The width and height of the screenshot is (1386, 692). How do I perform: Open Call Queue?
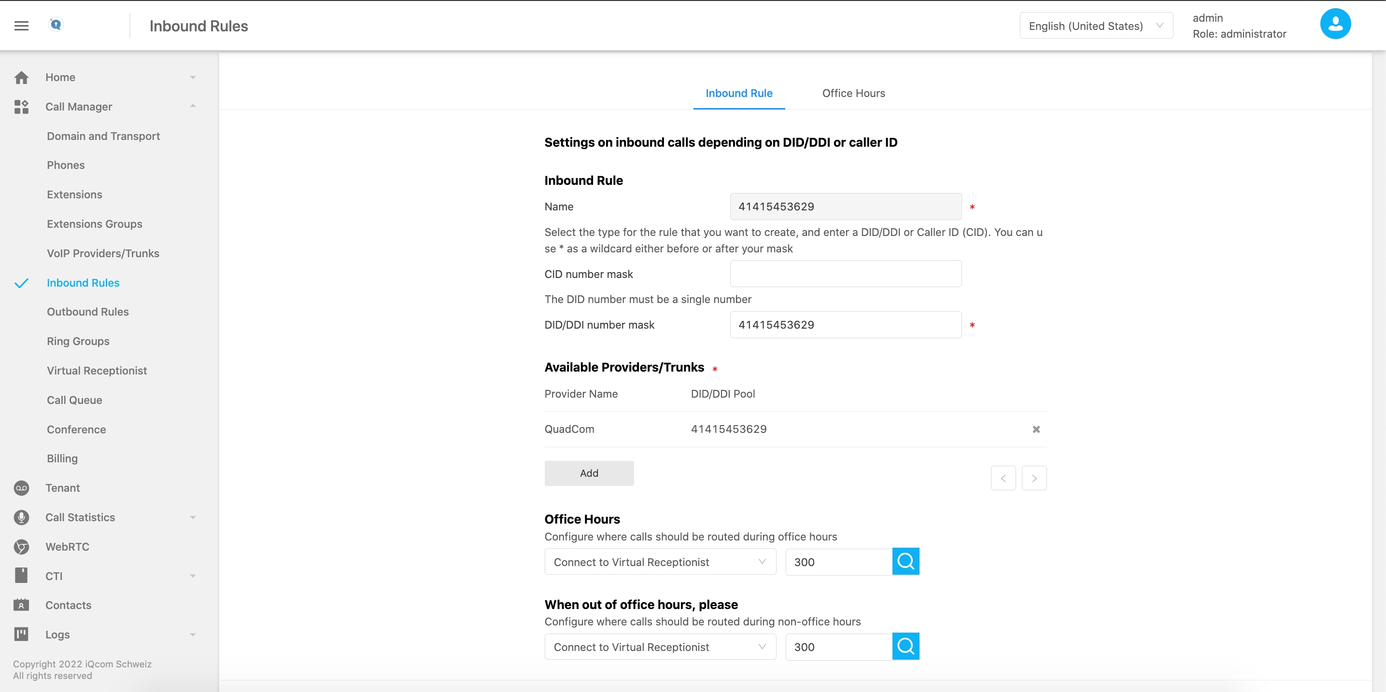[x=74, y=400]
